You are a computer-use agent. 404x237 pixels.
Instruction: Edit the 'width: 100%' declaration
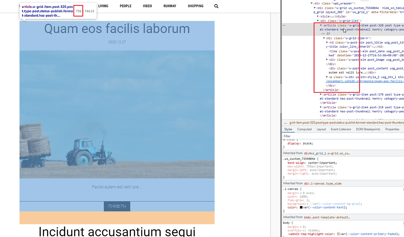298,197
